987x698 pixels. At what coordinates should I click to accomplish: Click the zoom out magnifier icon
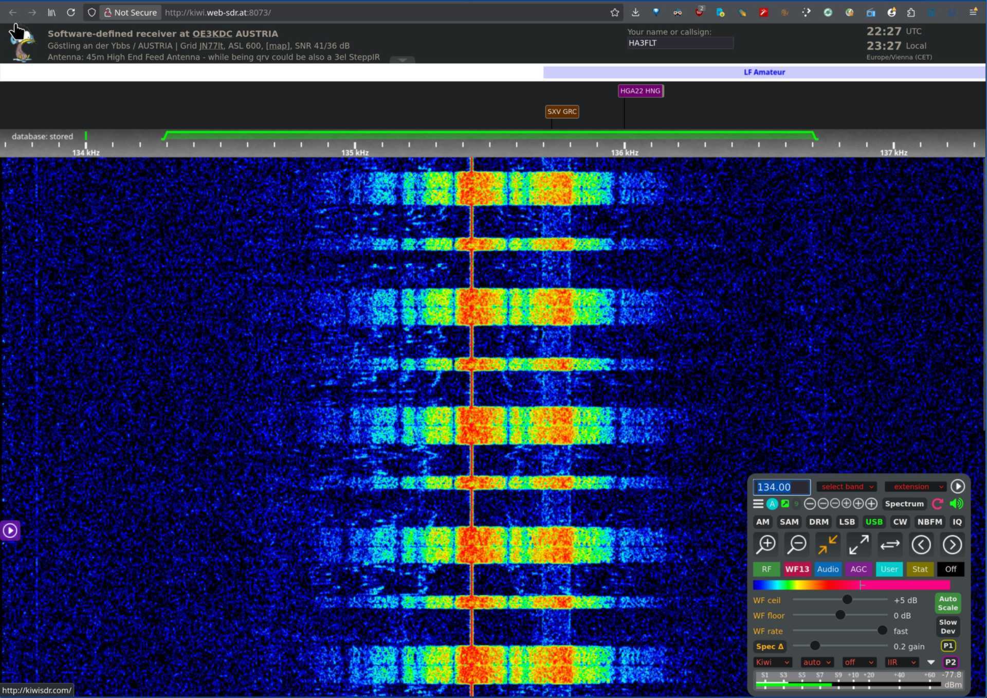[797, 544]
